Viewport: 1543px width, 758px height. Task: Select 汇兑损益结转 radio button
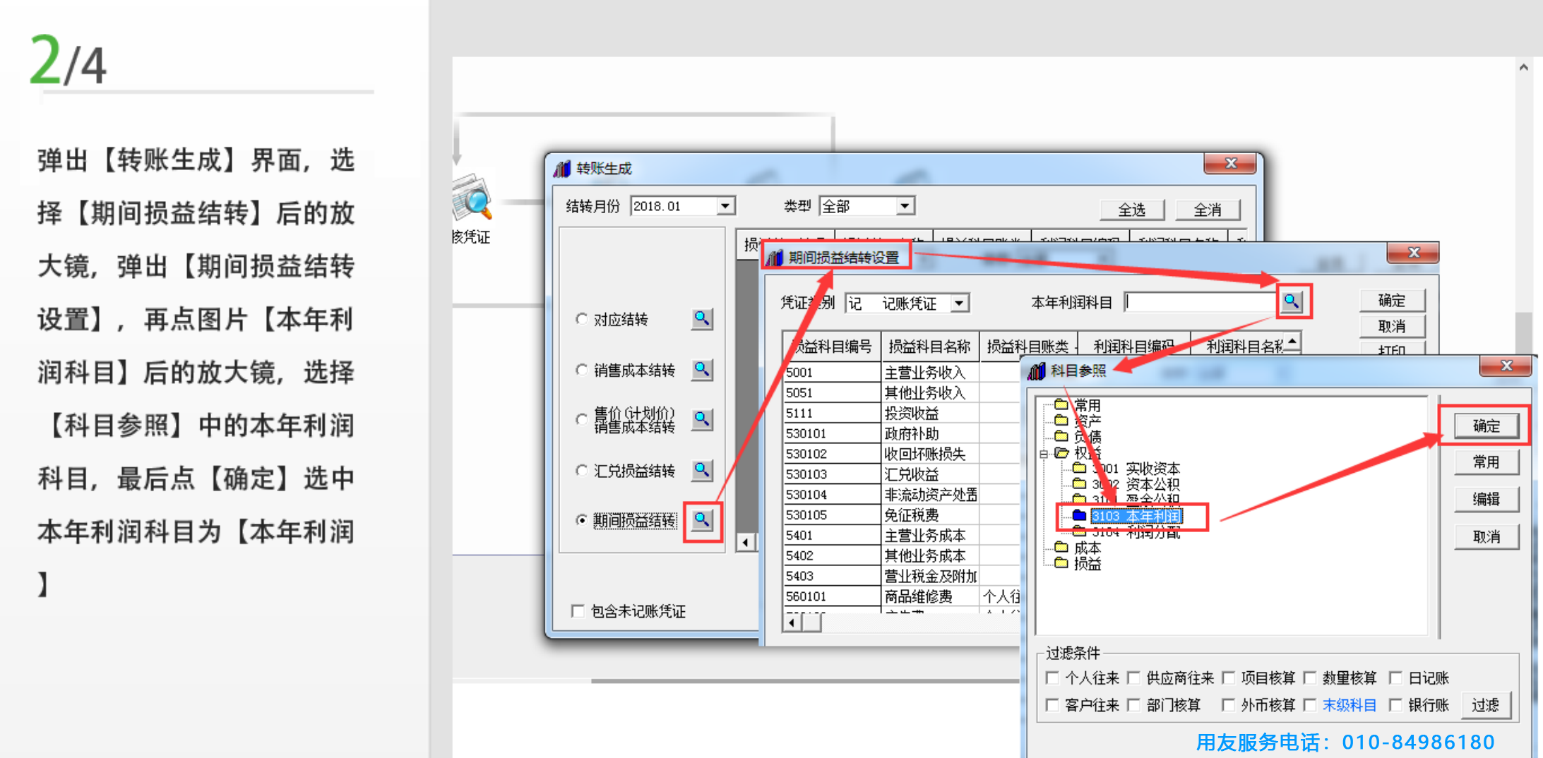pos(581,470)
